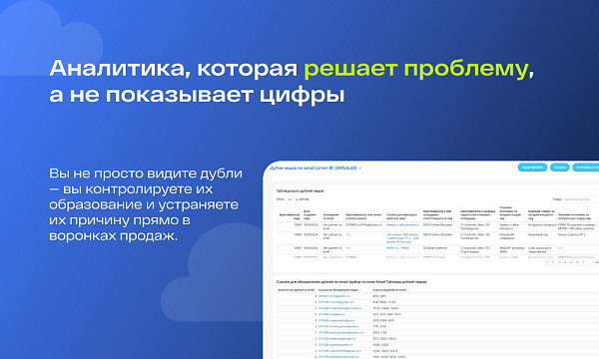Click the first blue button in report header
Screen dimensions: 599x359
coord(532,168)
